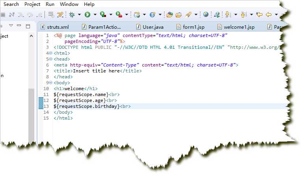Image resolution: width=301 pixels, height=174 pixels.
Task: Click the Terminate stop square icon
Action: pos(3,15)
